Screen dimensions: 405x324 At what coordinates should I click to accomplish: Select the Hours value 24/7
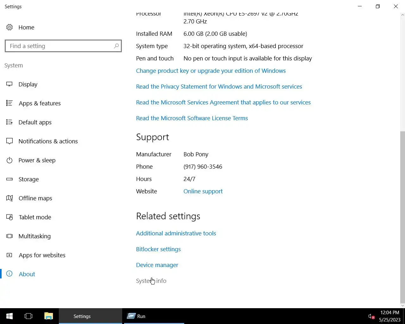[x=189, y=179]
